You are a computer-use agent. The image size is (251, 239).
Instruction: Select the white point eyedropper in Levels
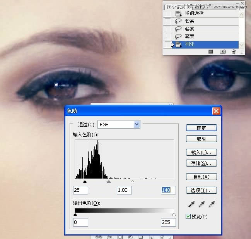pos(211,204)
